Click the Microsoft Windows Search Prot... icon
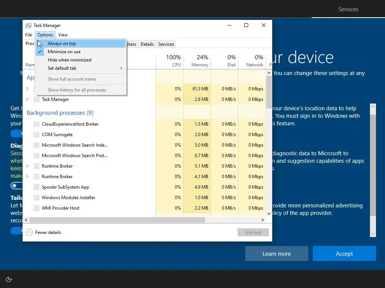The height and width of the screenshot is (288, 385). tap(36, 156)
